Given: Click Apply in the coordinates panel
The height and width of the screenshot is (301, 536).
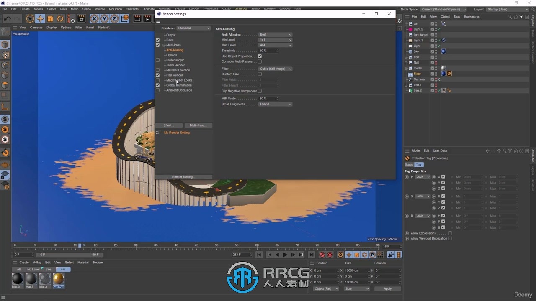Looking at the screenshot, I should (x=387, y=289).
